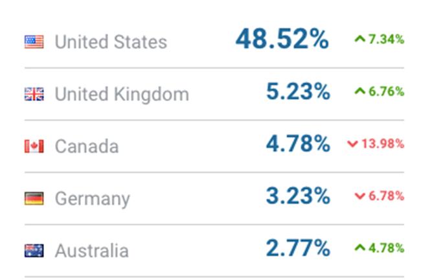
Task: Click the Germany flag icon
Action: point(34,198)
